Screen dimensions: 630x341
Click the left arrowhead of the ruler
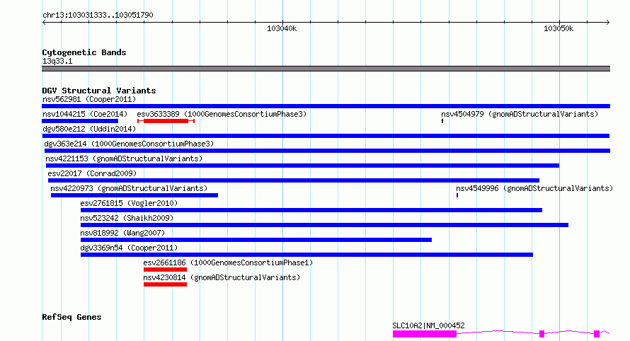pos(44,23)
